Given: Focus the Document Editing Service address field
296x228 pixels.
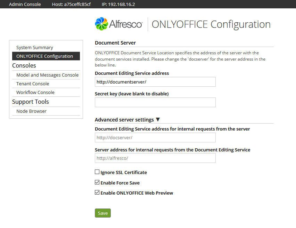Looking at the screenshot, I should tap(155, 82).
